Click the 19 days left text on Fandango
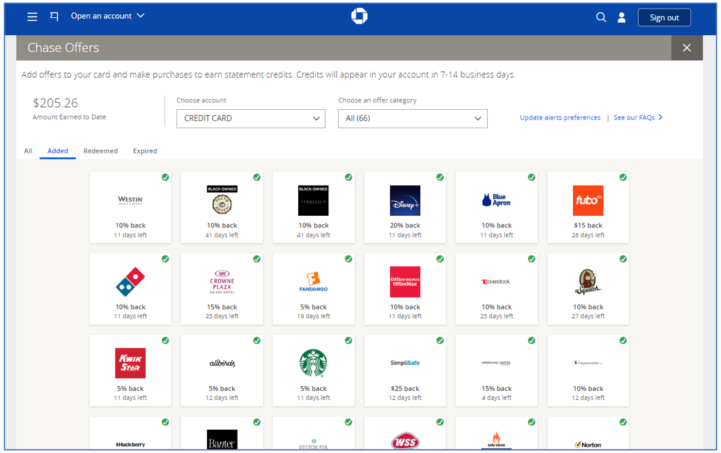This screenshot has height=453, width=721. [x=314, y=316]
